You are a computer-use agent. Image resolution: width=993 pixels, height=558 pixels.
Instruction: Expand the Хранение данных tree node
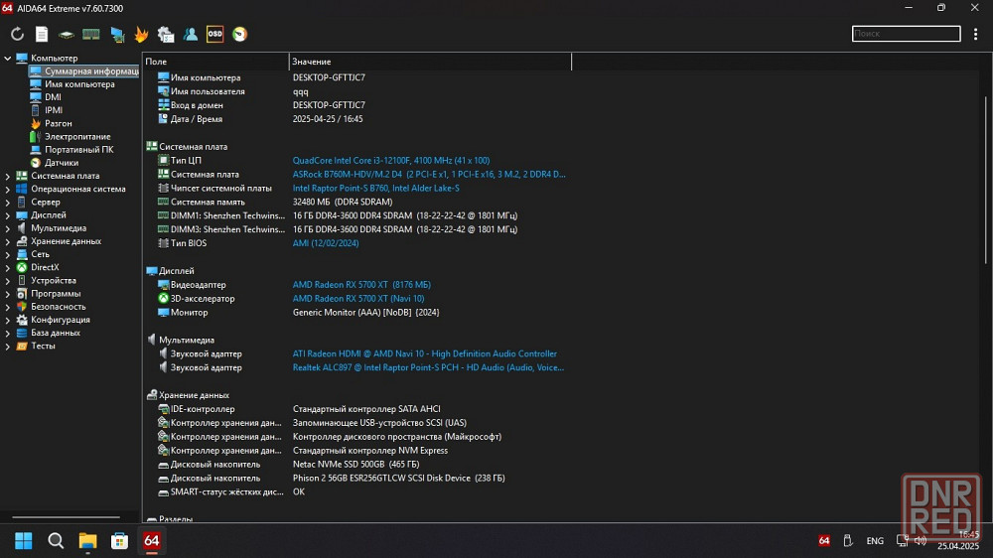8,241
